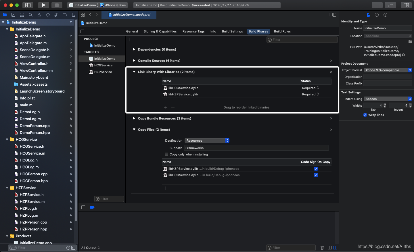Hide the project and targets list
The height and width of the screenshot is (252, 414).
(x=82, y=31)
